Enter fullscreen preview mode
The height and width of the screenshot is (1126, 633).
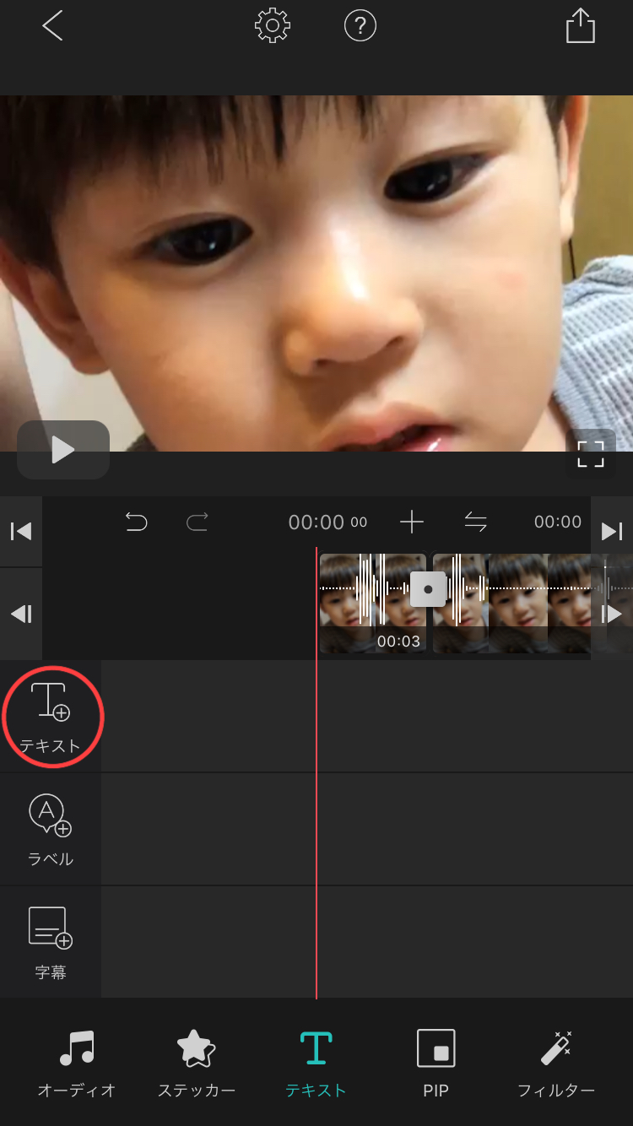coord(590,453)
